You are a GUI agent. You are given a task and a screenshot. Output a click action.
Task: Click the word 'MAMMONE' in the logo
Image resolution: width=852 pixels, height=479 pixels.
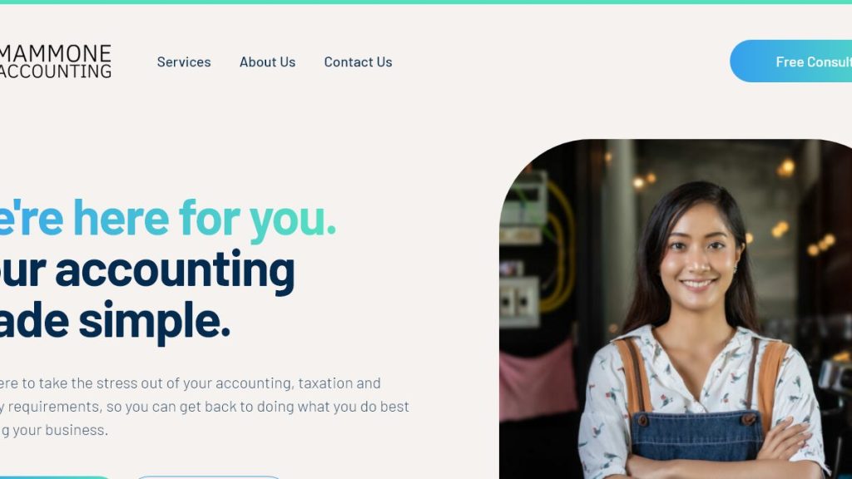(x=56, y=53)
